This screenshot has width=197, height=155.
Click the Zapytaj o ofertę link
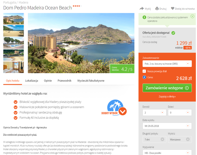[x=167, y=97]
